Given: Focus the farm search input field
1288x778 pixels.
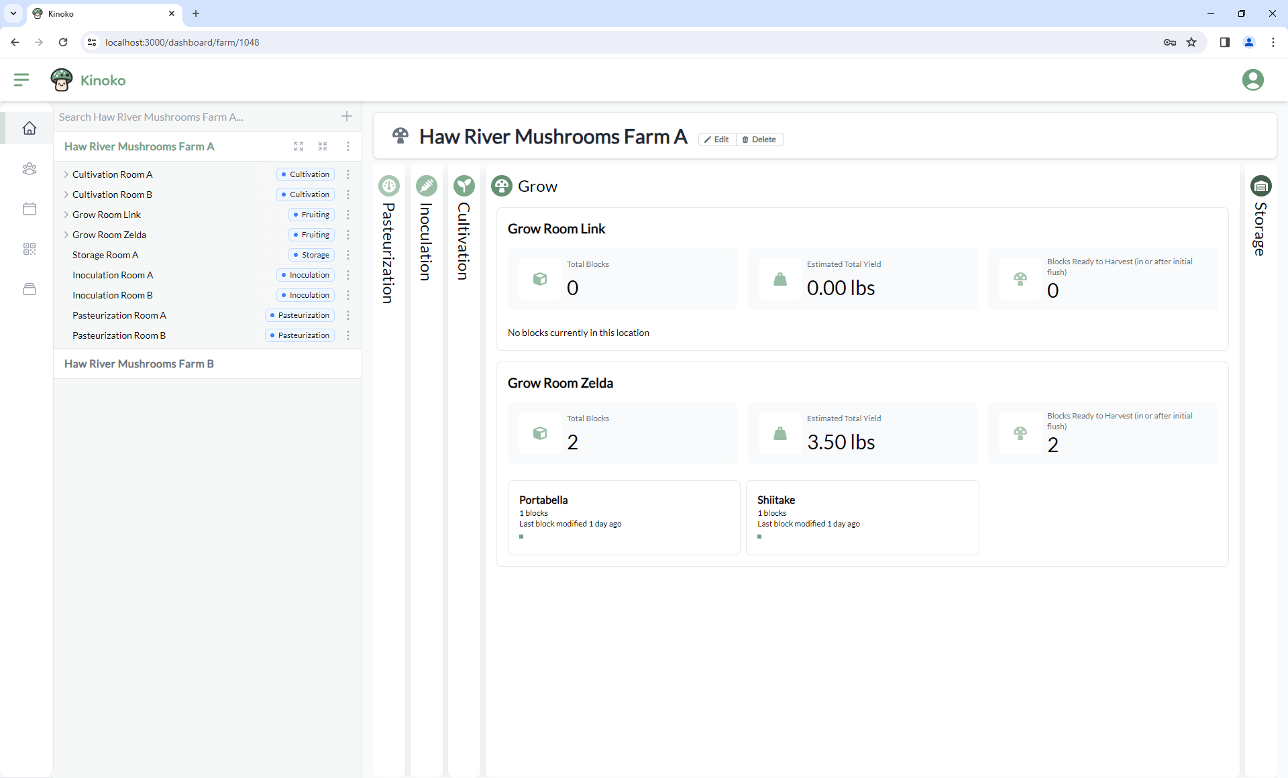Looking at the screenshot, I should point(195,117).
